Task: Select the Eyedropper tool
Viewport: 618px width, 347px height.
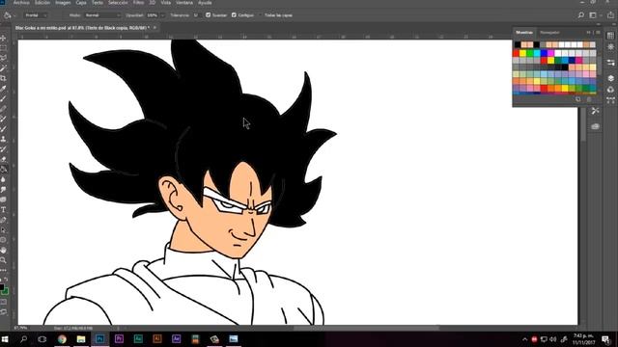Action: pyautogui.click(x=4, y=89)
